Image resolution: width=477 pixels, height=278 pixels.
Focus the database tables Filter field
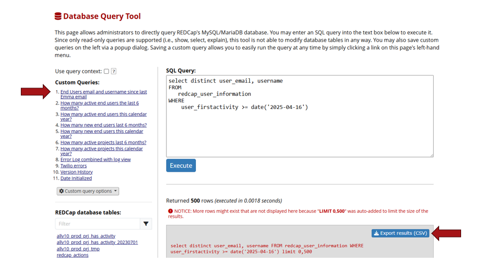[x=98, y=224]
